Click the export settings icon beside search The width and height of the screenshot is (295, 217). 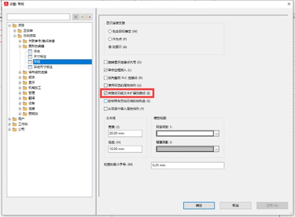tap(89, 17)
